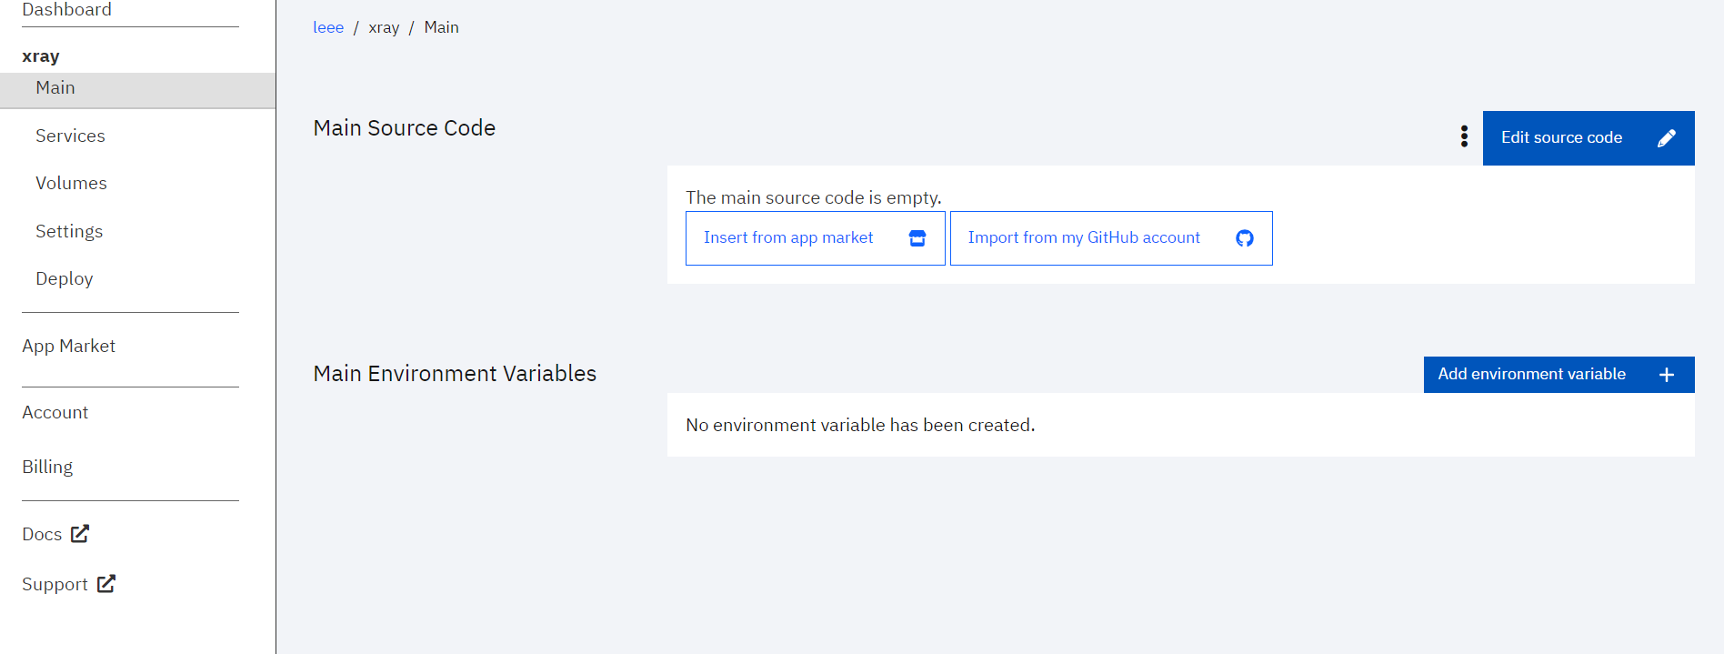
Task: Click the external link icon beside Support
Action: point(106,584)
